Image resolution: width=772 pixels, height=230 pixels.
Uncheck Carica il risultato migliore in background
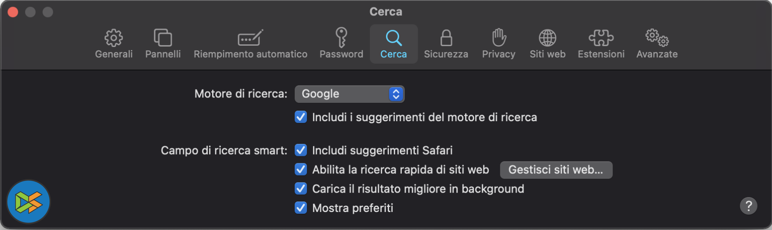(x=301, y=189)
